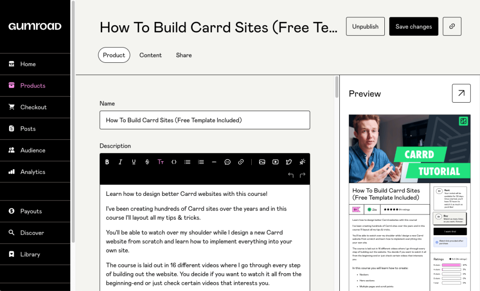Open Audience in the sidebar

(x=35, y=150)
